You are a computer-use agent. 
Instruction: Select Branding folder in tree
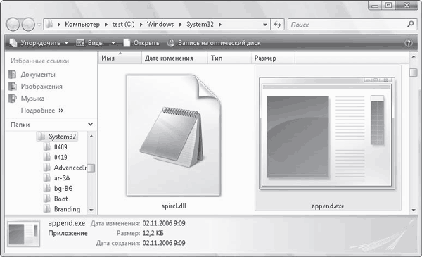[x=67, y=209]
